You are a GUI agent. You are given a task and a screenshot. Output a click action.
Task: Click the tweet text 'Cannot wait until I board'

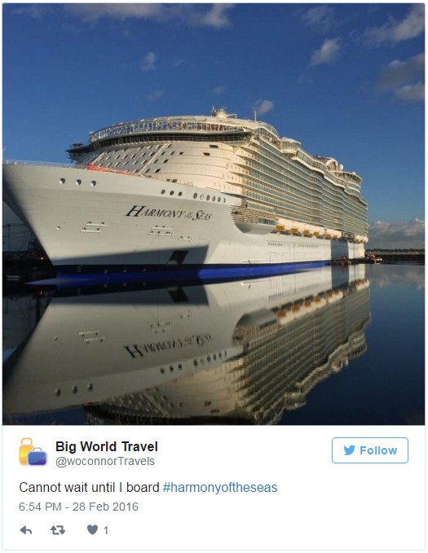[x=89, y=487]
